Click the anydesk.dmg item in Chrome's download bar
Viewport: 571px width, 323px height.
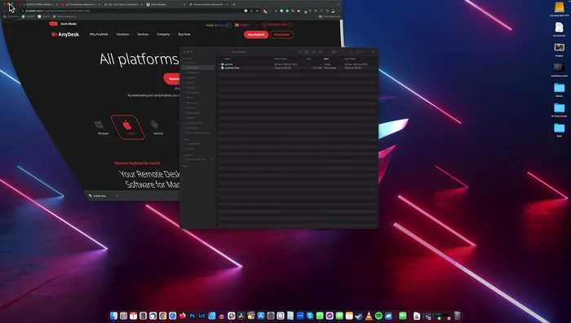pyautogui.click(x=100, y=196)
